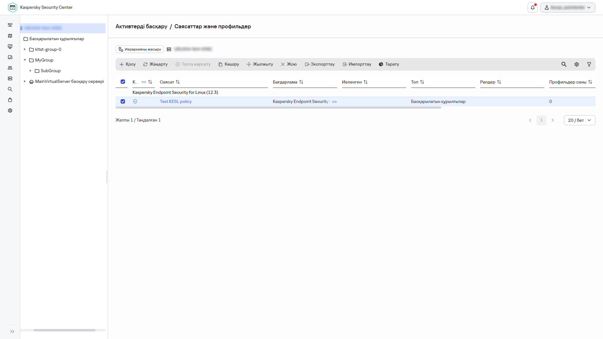Expand the kltst-group-0 tree node

tap(25, 50)
